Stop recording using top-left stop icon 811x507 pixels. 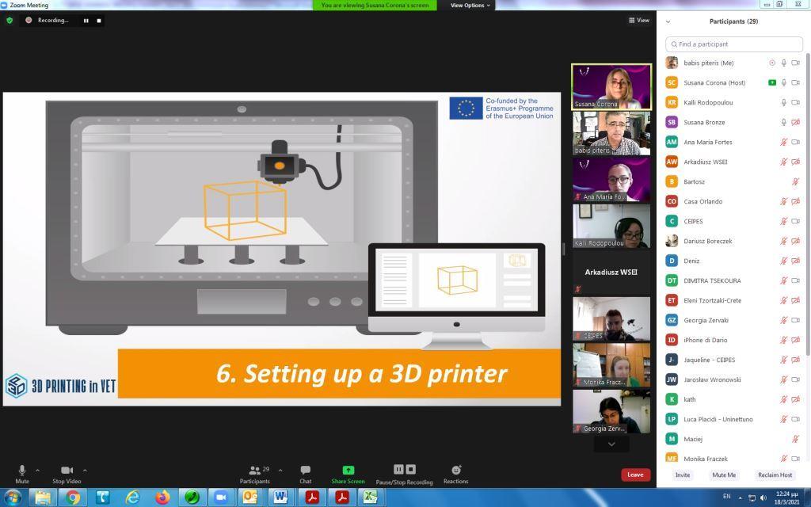[x=99, y=21]
